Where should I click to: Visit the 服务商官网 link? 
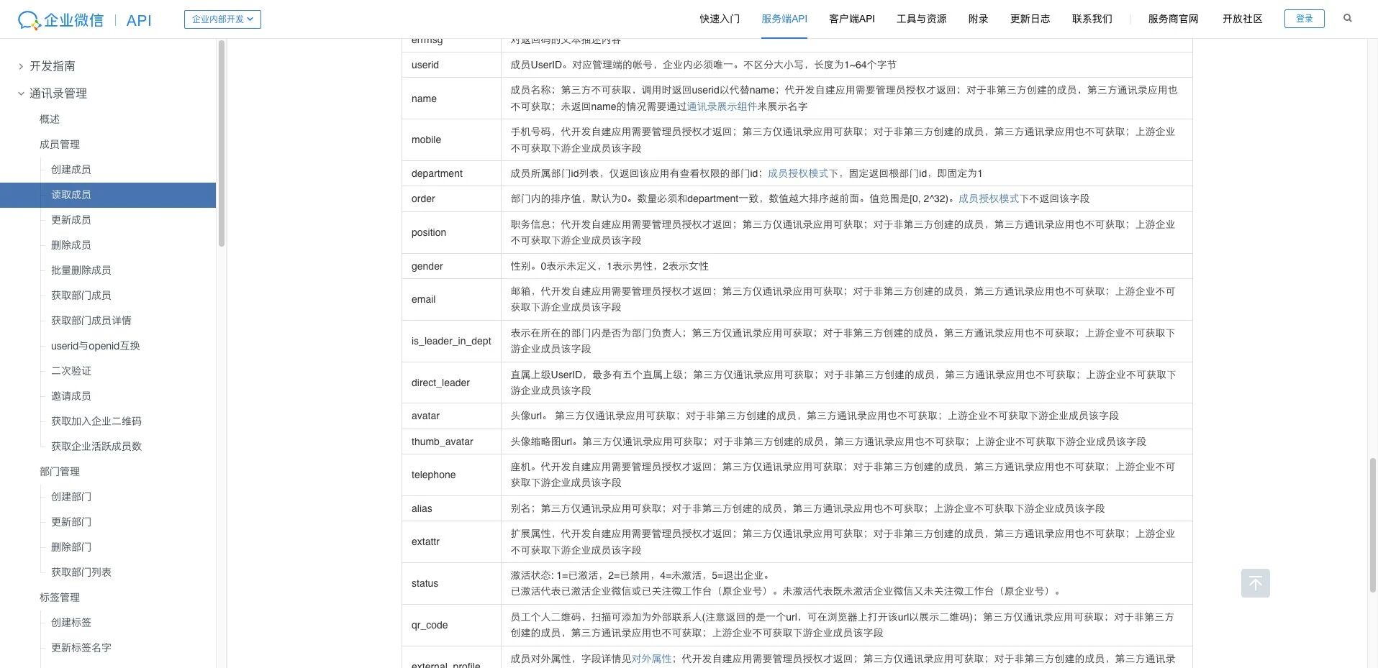coord(1173,19)
